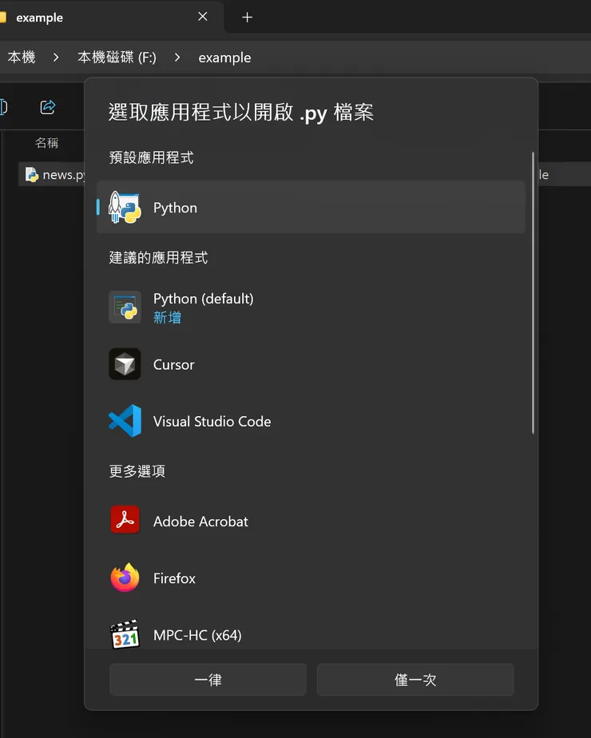Click the MPC-HC (x64) label
The image size is (591, 738).
[197, 635]
